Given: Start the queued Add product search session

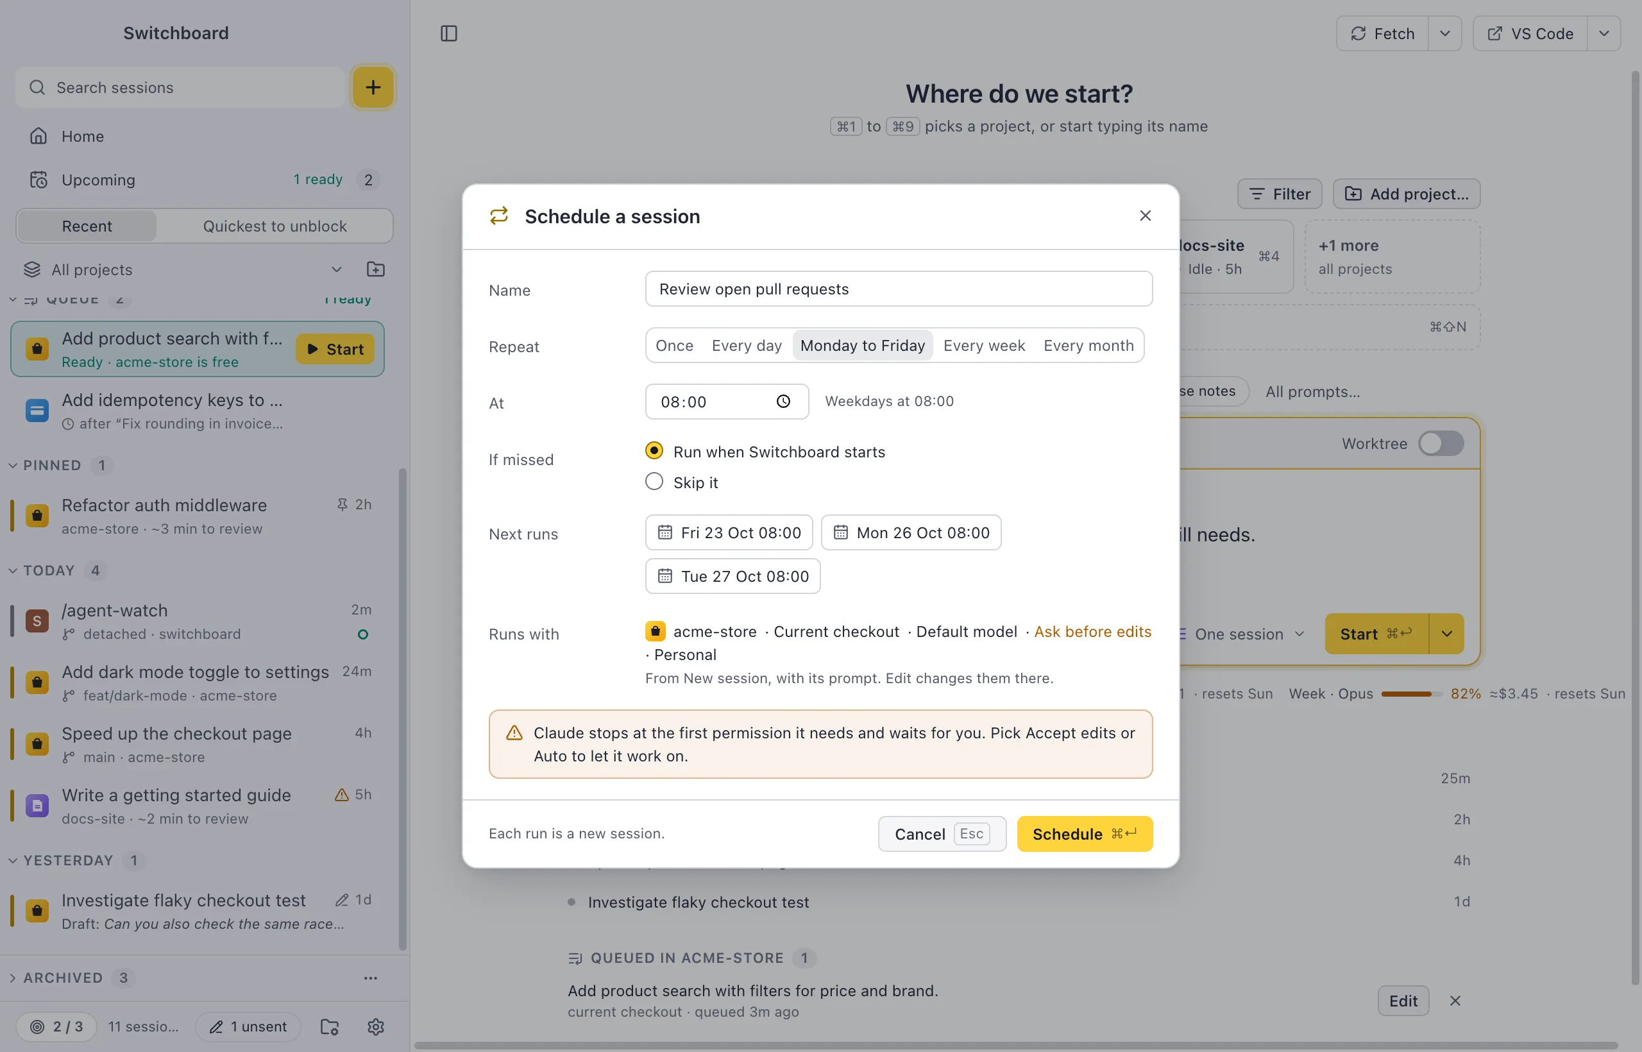Looking at the screenshot, I should [x=335, y=349].
